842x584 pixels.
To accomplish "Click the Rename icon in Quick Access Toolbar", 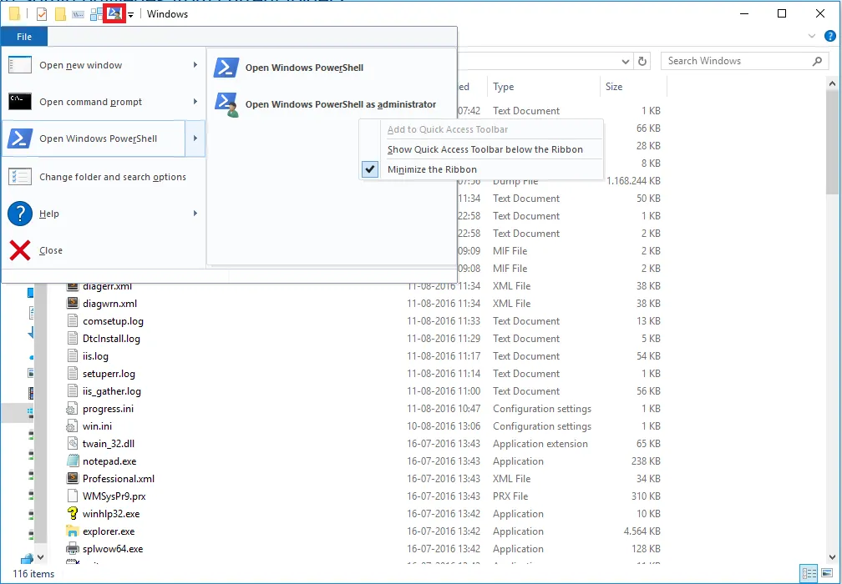I will coord(78,14).
